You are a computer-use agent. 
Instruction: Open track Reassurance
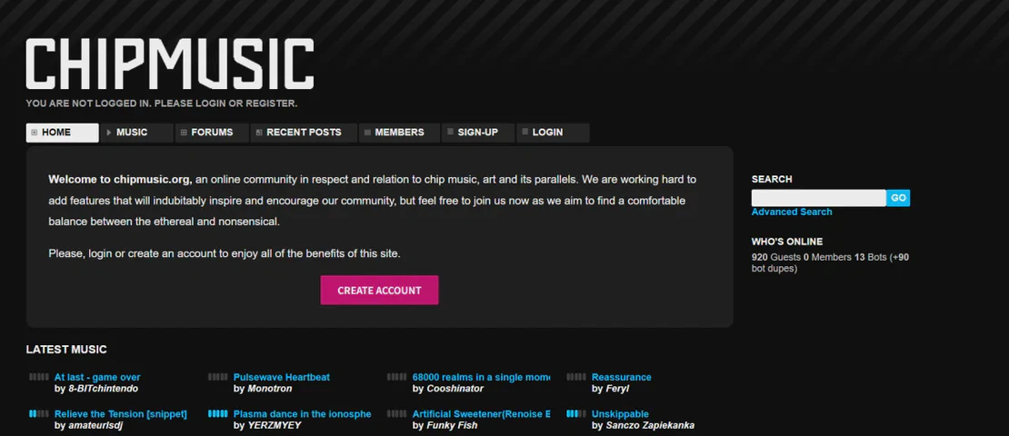(x=622, y=378)
